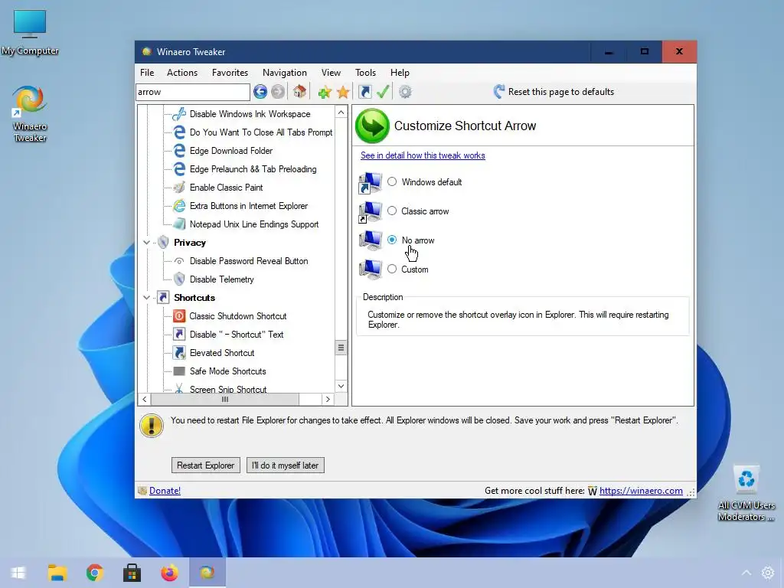Click the Restart Explorer button
The width and height of the screenshot is (784, 588).
click(x=205, y=465)
